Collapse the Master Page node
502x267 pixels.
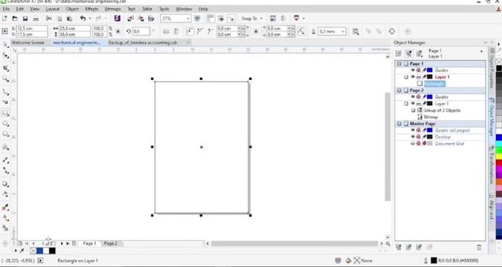[399, 124]
